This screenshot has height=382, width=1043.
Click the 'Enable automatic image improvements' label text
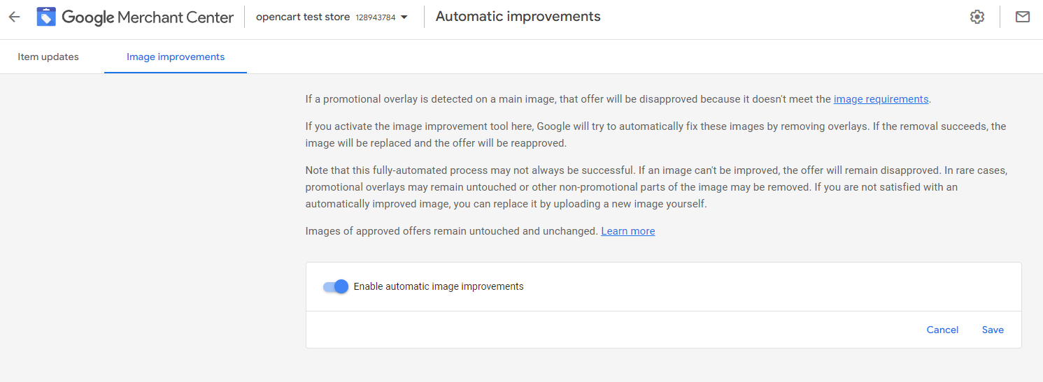(439, 286)
